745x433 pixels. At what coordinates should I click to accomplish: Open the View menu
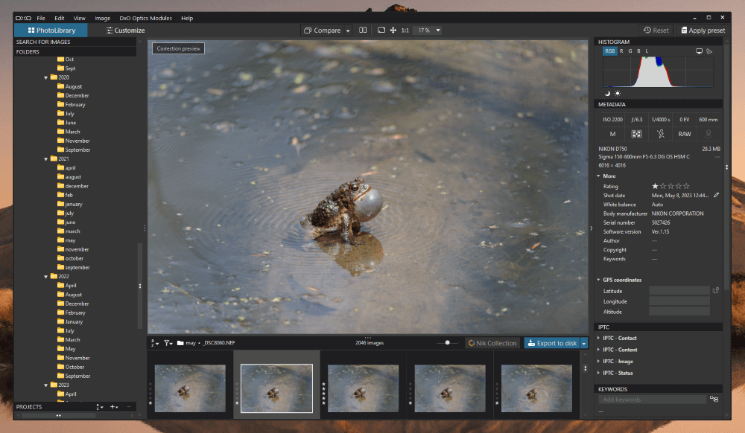80,18
